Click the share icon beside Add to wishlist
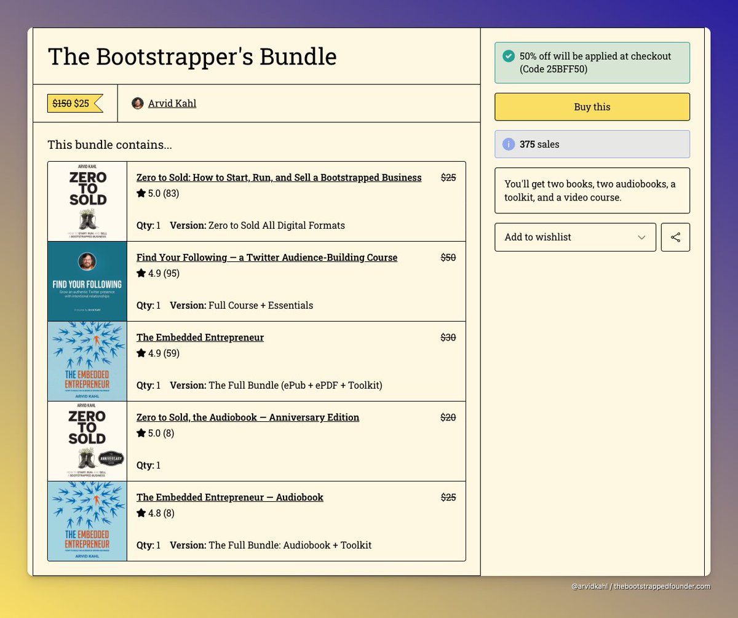The width and height of the screenshot is (738, 618). 675,237
